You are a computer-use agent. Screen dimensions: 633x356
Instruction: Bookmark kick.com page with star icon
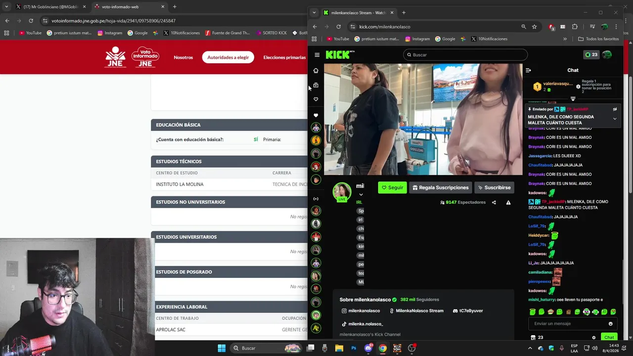coord(534,27)
